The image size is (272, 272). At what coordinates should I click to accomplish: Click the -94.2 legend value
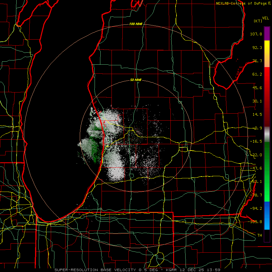click(x=256, y=208)
